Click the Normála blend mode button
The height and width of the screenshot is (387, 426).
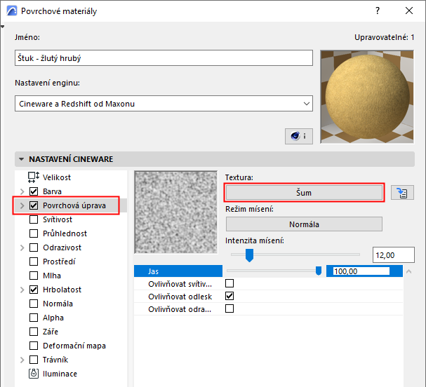(x=304, y=224)
